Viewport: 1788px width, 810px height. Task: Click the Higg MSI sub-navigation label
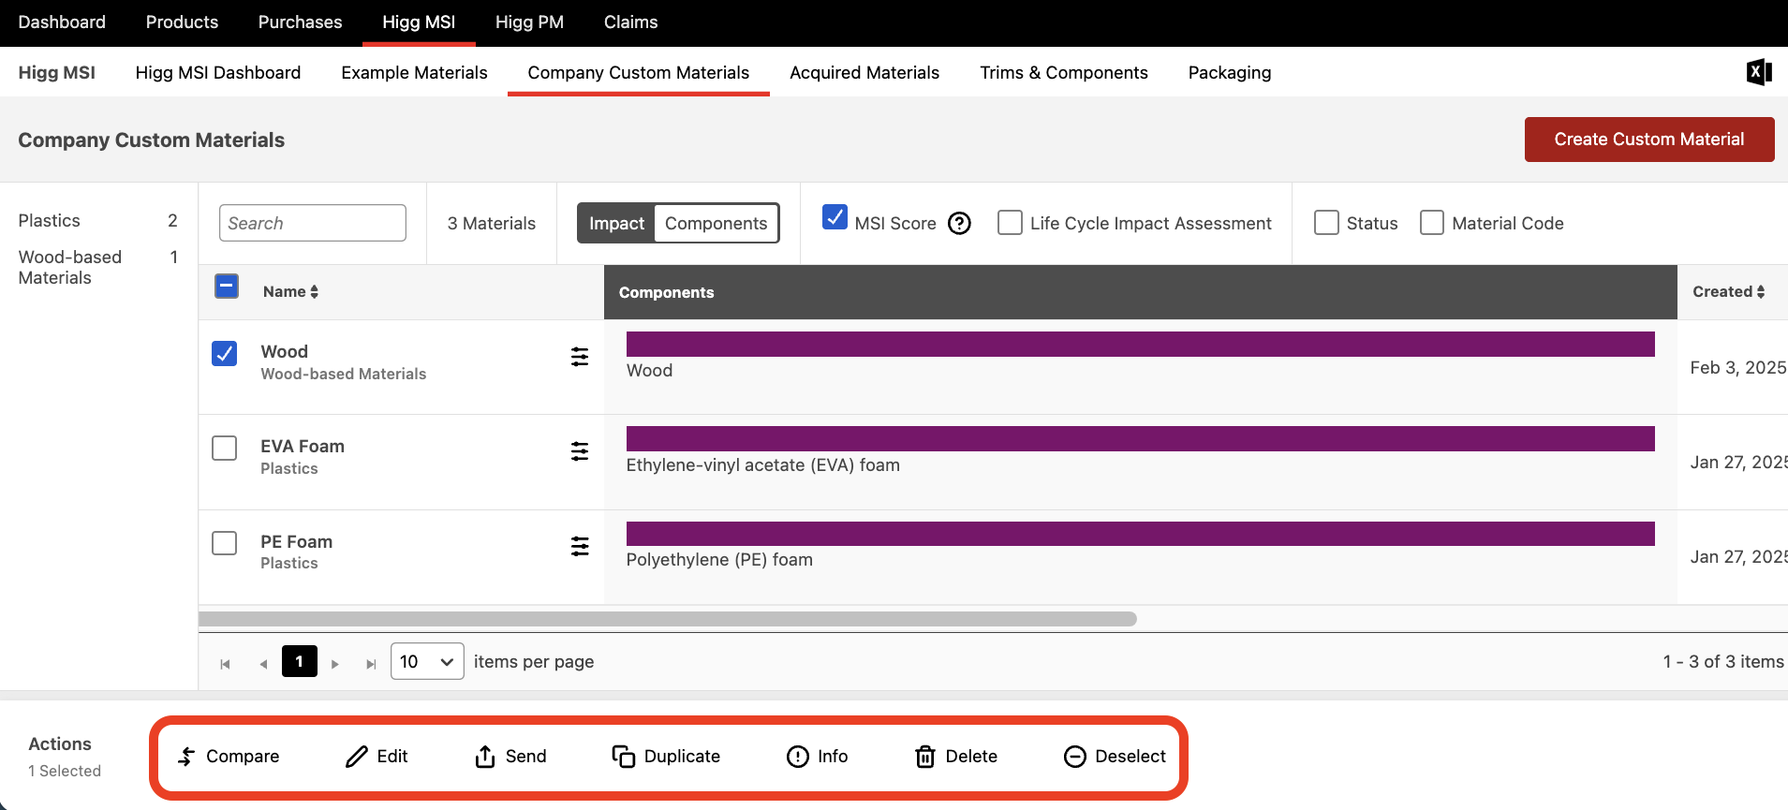click(56, 72)
